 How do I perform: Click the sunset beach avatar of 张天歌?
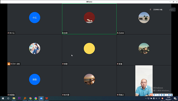click(x=89, y=79)
